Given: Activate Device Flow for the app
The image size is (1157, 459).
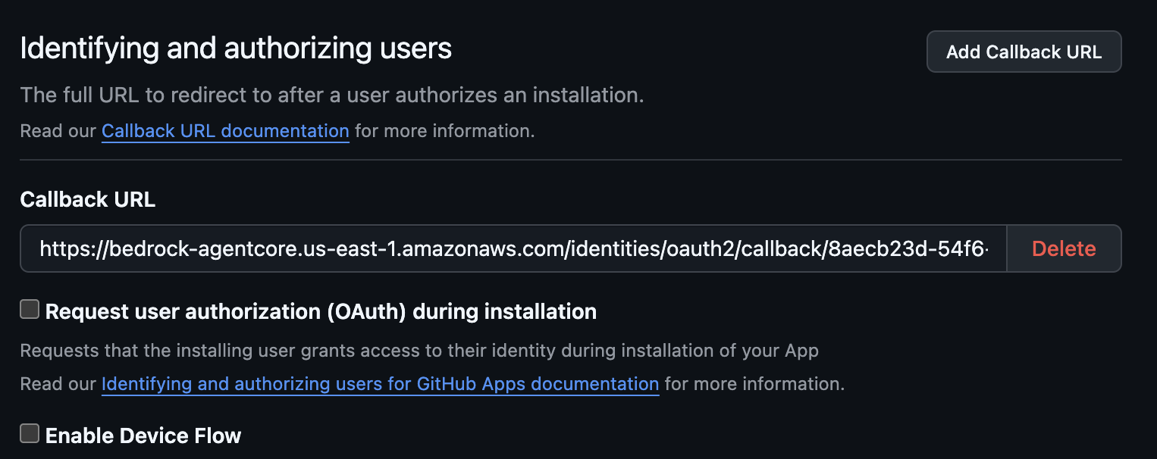Looking at the screenshot, I should 29,432.
